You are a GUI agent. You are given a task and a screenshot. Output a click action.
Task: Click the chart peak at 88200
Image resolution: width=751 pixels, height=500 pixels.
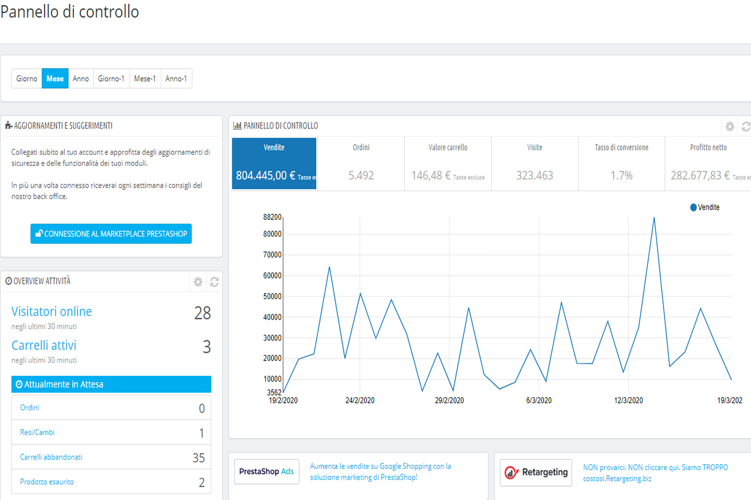point(654,217)
